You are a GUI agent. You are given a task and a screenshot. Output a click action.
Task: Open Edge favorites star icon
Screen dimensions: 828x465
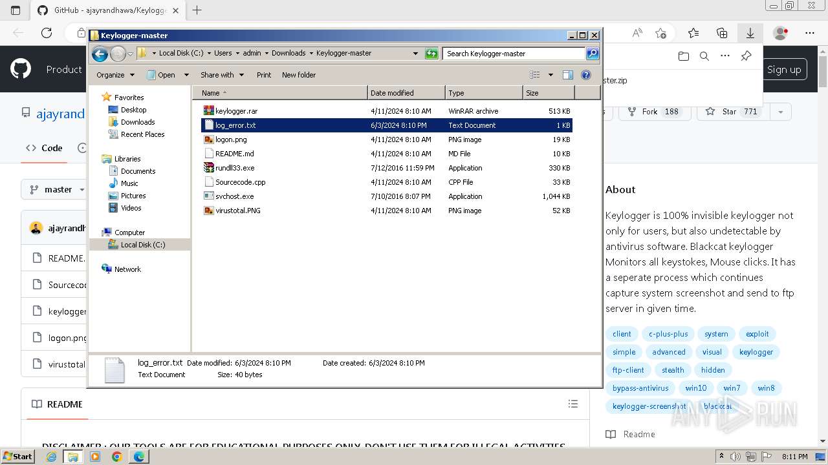tap(693, 33)
